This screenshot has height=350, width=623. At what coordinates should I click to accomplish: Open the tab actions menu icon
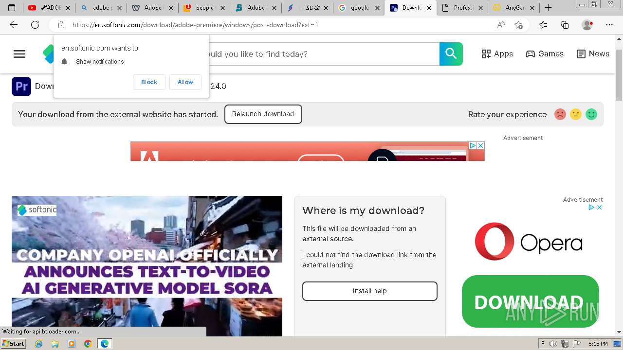(x=12, y=8)
